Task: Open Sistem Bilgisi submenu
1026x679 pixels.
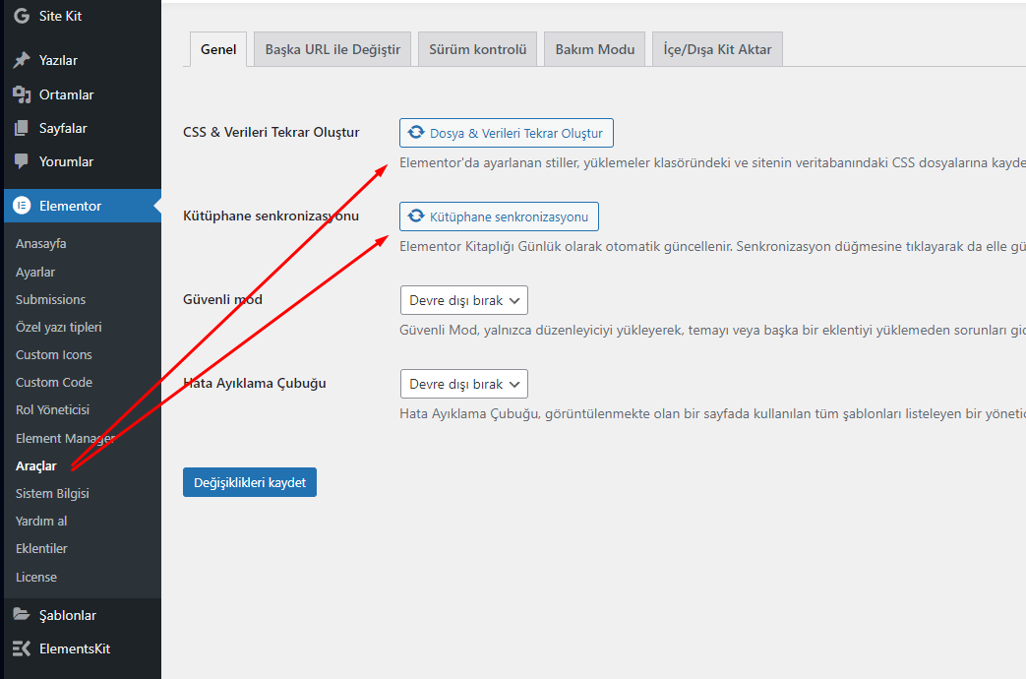Action: pyautogui.click(x=52, y=494)
